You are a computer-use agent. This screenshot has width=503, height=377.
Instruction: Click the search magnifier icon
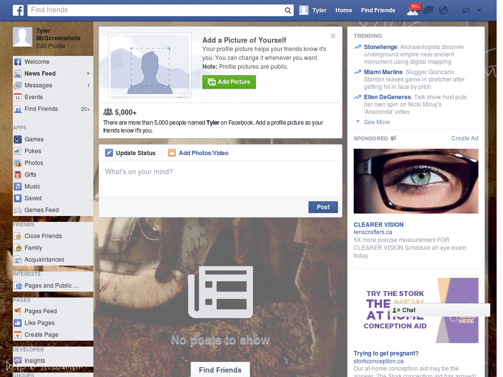pyautogui.click(x=288, y=10)
